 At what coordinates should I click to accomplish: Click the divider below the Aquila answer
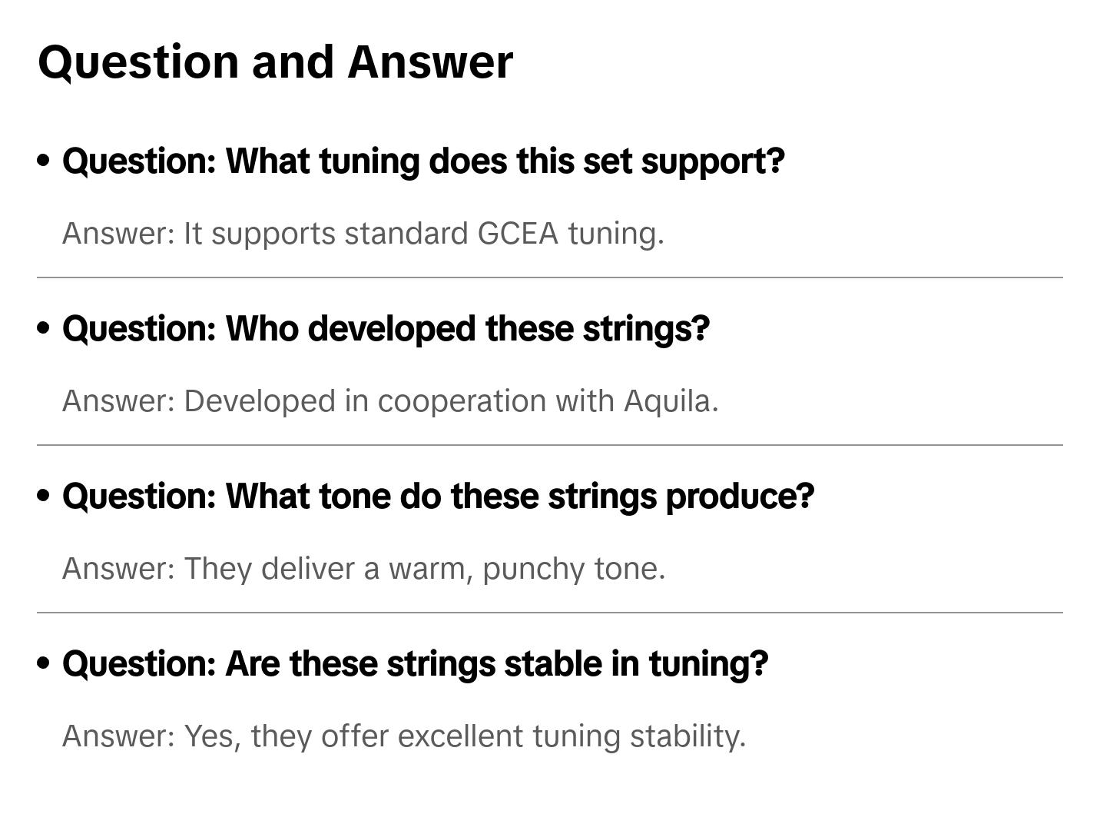tap(550, 445)
